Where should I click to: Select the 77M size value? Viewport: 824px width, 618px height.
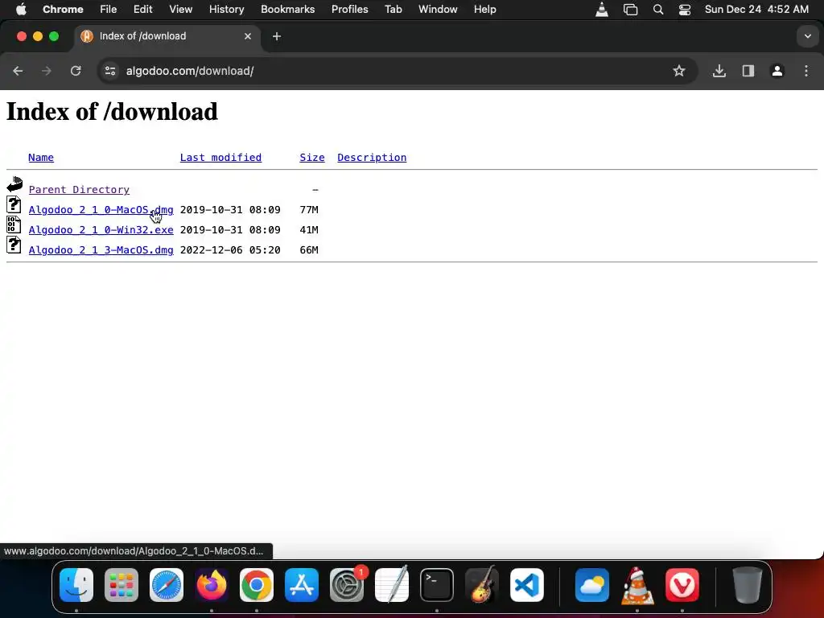(x=309, y=210)
